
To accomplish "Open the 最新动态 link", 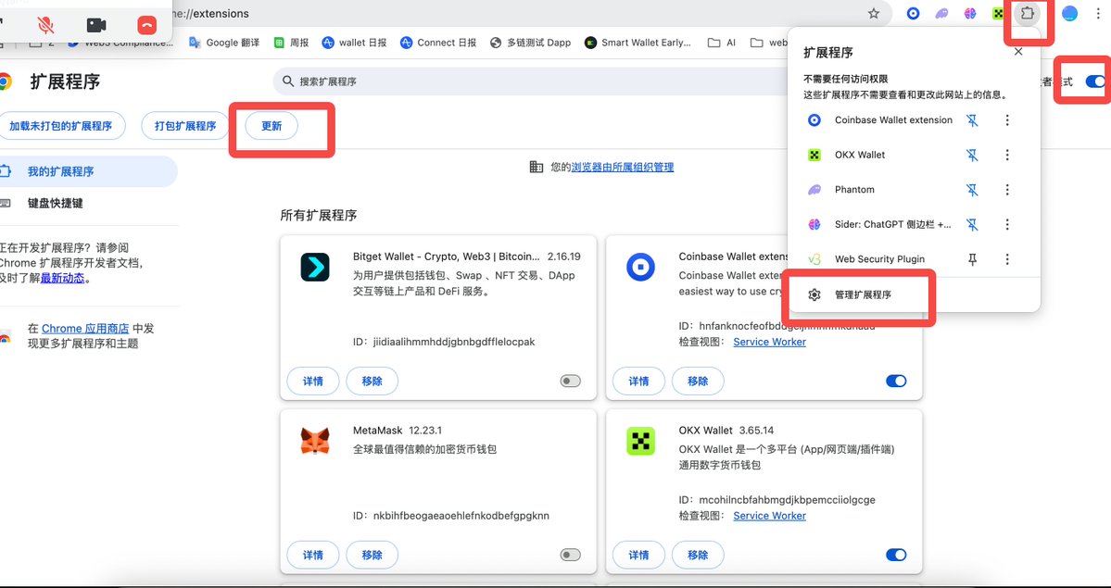I will point(62,279).
